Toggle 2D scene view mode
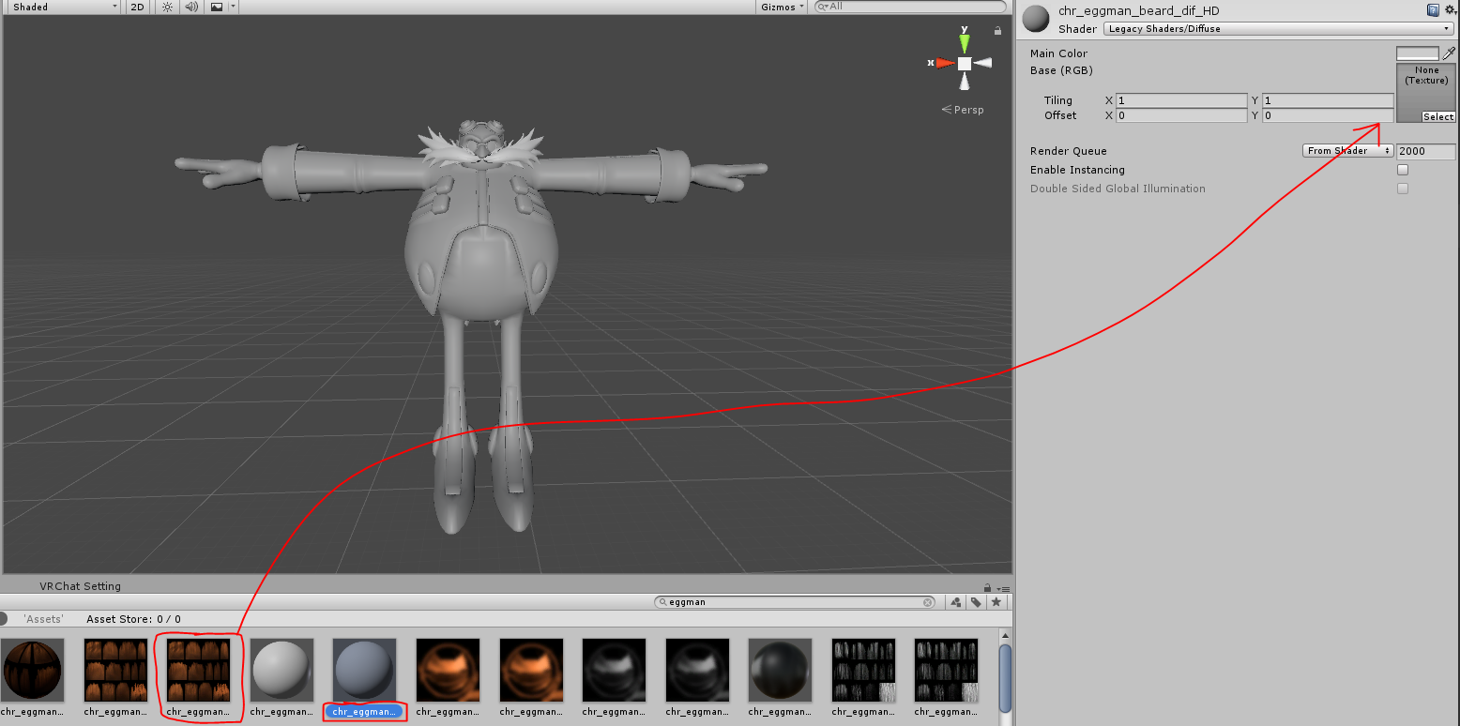The height and width of the screenshot is (726, 1460). click(138, 7)
